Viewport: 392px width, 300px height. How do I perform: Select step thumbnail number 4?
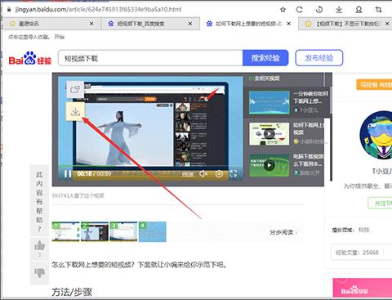[153, 231]
